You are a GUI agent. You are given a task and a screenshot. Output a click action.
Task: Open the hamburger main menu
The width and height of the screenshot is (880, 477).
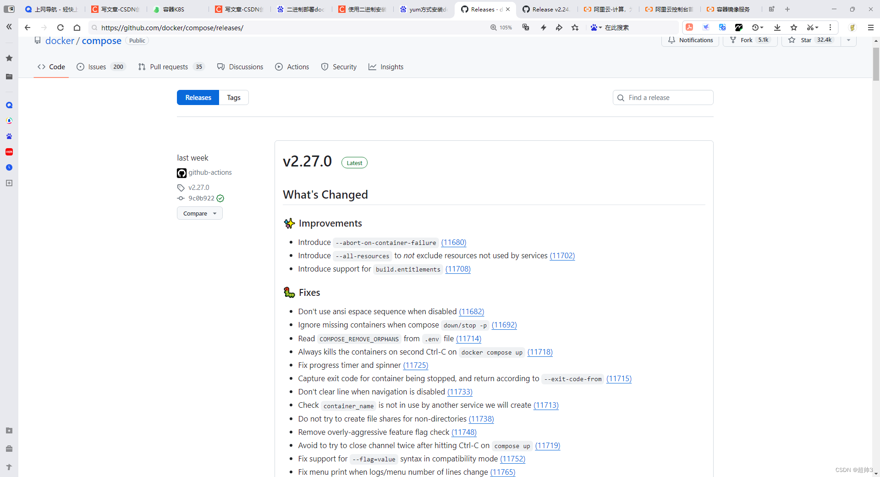871,28
